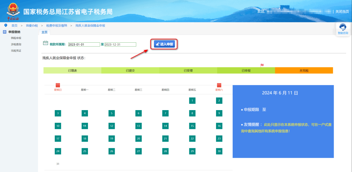Select 完税凭证 in the sidebar
Screen dimensions: 352x172
coord(16,51)
